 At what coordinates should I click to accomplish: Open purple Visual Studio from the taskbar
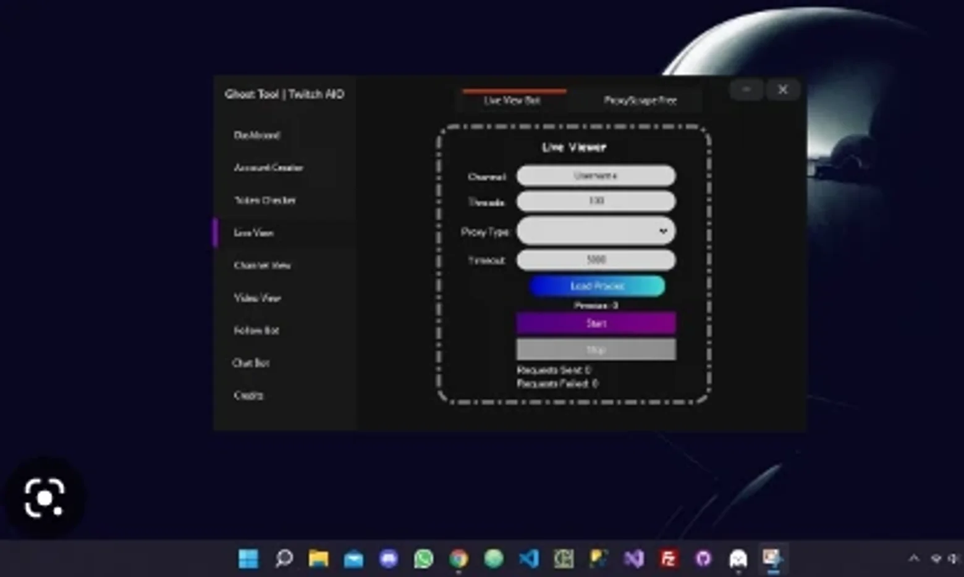pos(633,558)
